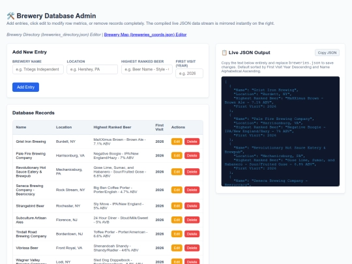
Task: Delete the Wagner Valley record from Lodi, NY
Action: (x=192, y=261)
